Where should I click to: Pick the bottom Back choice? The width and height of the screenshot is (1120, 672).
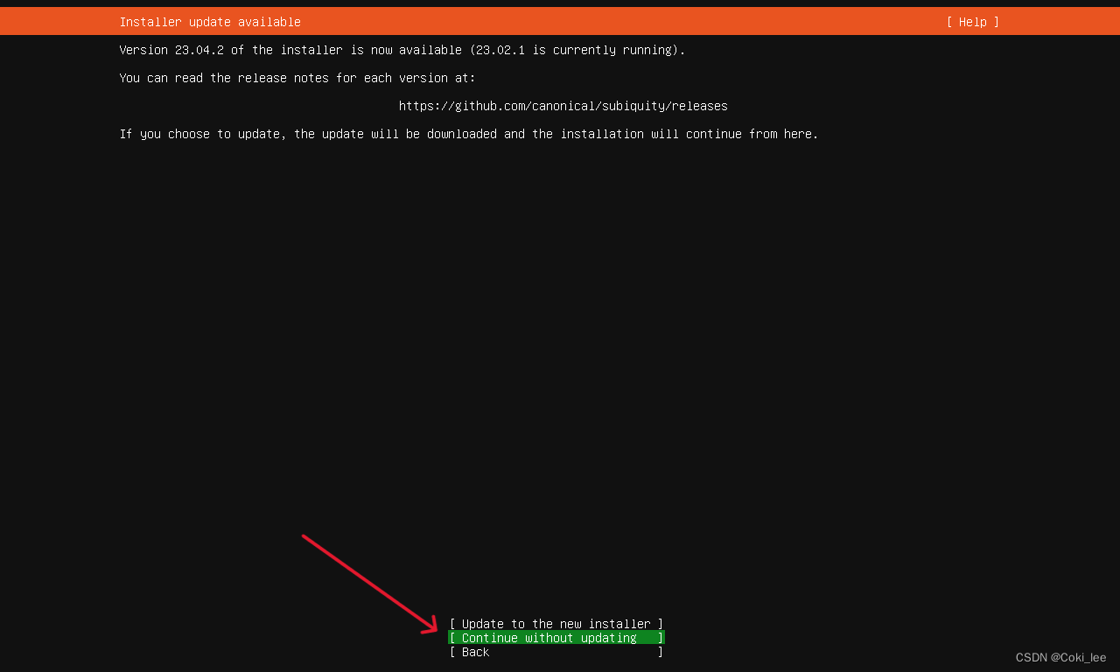tap(473, 652)
